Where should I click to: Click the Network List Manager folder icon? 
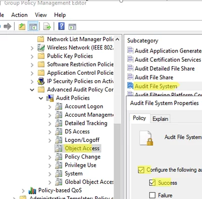(41, 39)
